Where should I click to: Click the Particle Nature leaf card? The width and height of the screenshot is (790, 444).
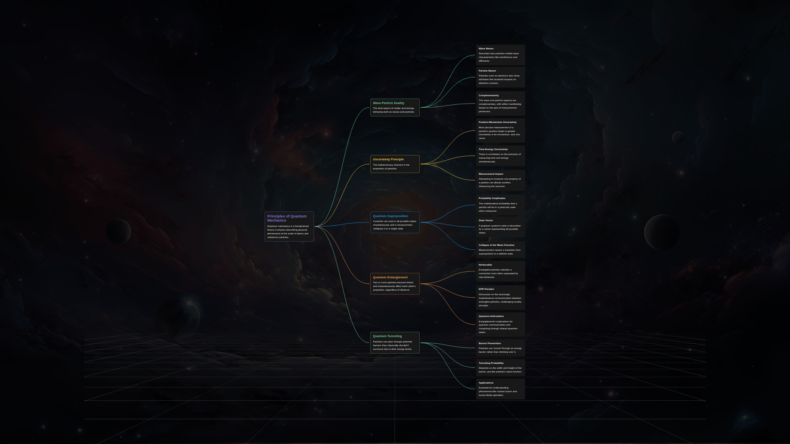coord(500,77)
